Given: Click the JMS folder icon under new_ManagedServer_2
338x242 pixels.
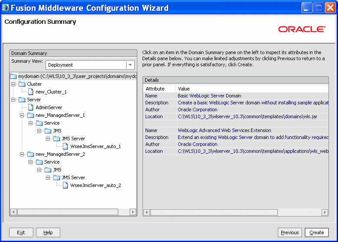Looking at the screenshot, I should 48,170.
